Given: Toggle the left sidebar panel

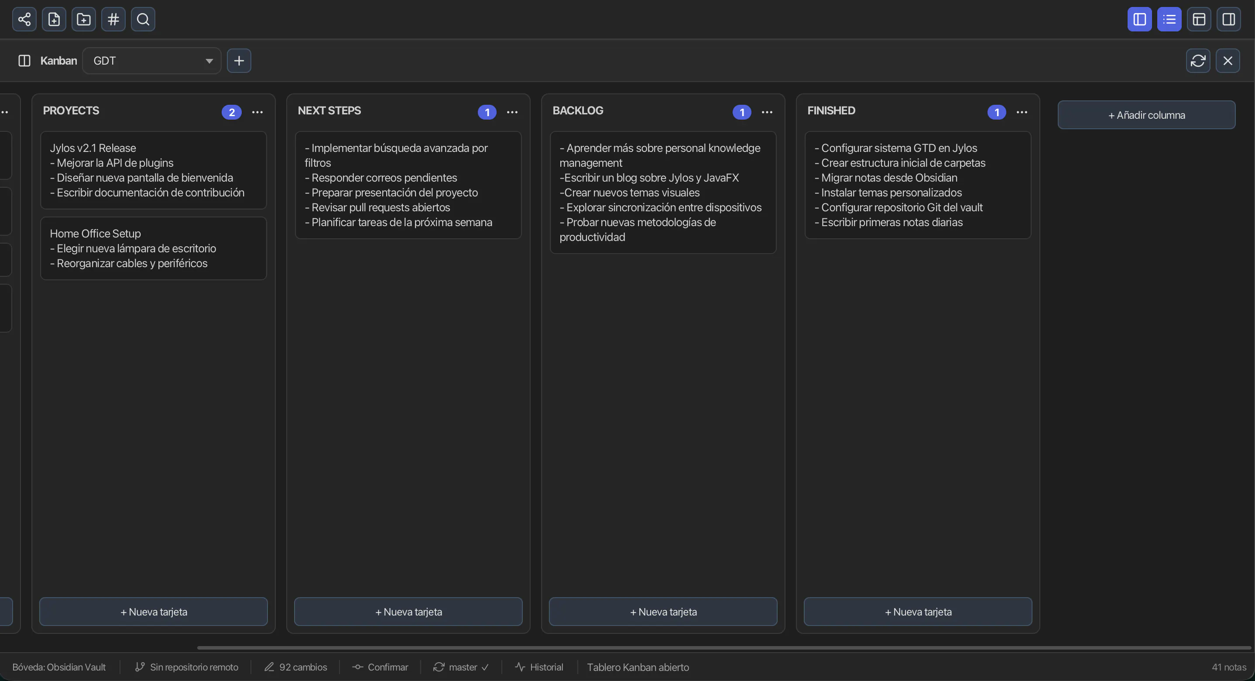Looking at the screenshot, I should (x=1139, y=20).
